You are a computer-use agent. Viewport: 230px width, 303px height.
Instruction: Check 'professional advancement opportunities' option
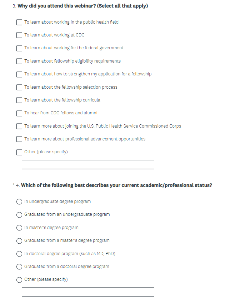click(19, 139)
